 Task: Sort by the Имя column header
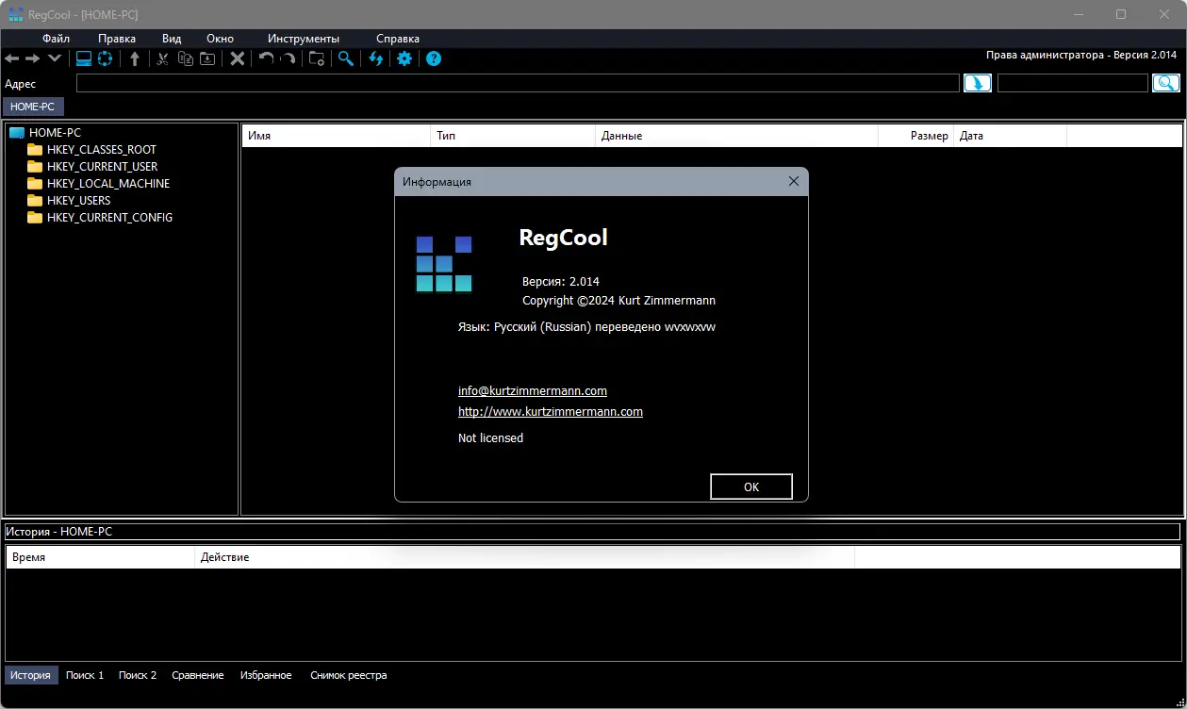(337, 136)
